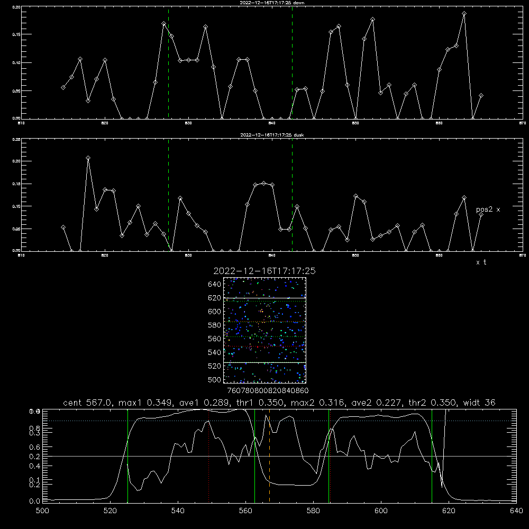Click the right green dashed line in dawn plot
The width and height of the screenshot is (529, 529).
(x=292, y=62)
